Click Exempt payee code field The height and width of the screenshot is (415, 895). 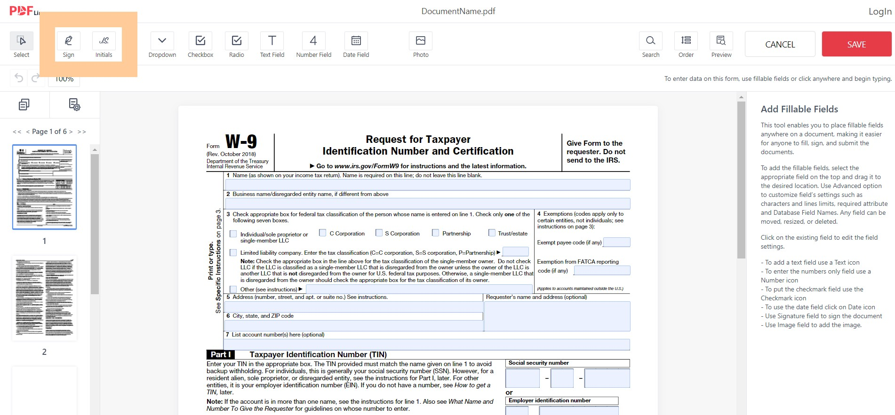point(616,242)
